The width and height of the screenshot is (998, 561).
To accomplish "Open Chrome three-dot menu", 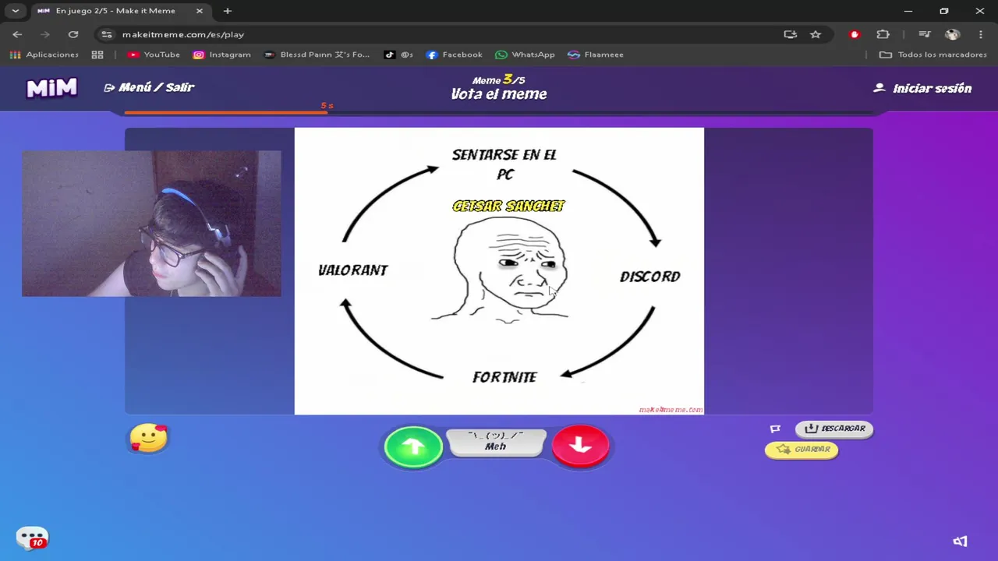I will pos(980,34).
